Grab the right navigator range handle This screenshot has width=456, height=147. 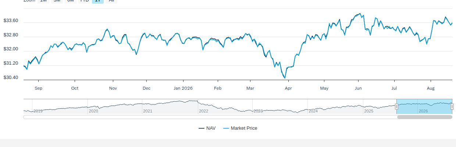(x=452, y=107)
